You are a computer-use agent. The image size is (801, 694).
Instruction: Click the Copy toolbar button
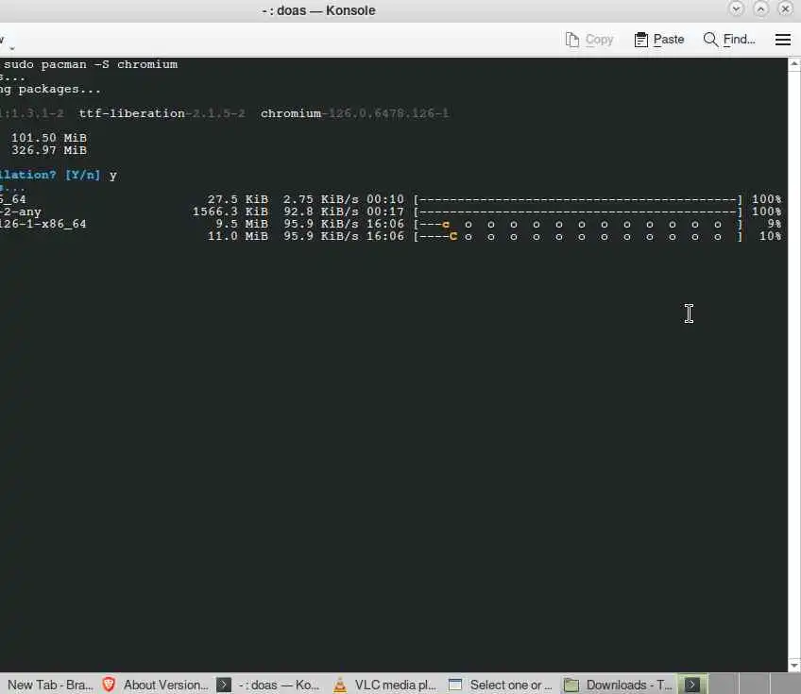tap(589, 40)
